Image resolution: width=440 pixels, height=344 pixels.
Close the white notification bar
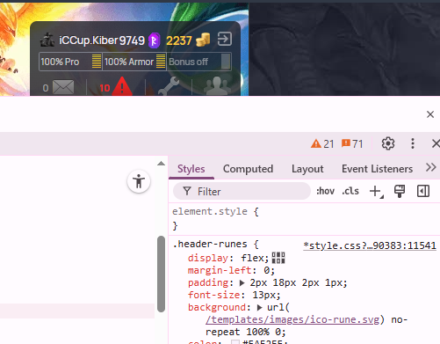(x=430, y=114)
